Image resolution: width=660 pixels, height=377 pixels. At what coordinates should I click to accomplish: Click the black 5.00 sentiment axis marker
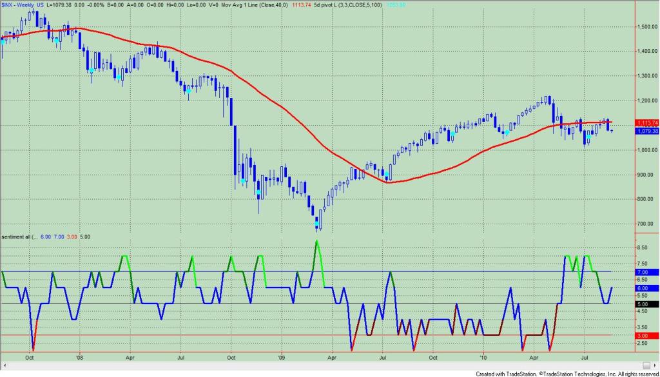point(647,304)
